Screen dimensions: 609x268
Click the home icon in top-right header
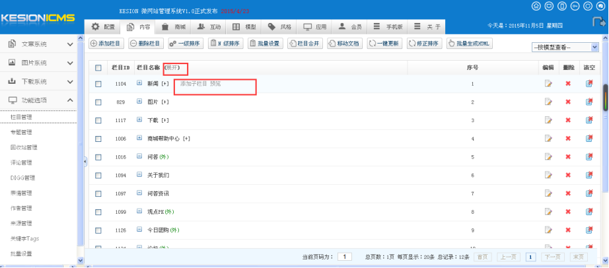(536, 6)
